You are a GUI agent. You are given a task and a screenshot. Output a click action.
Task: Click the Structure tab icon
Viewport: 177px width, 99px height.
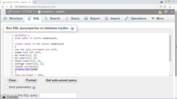point(5,18)
